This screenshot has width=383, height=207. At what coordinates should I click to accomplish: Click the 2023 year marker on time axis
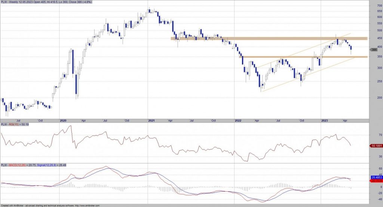click(x=324, y=121)
